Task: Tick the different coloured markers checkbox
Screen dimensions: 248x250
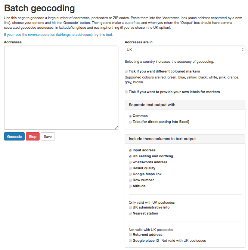Action: [126, 71]
